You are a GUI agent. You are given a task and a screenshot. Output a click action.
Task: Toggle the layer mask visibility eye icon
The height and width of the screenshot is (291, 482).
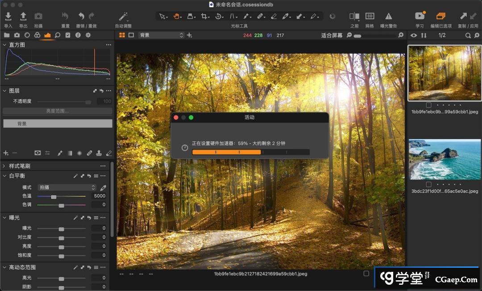[37, 153]
